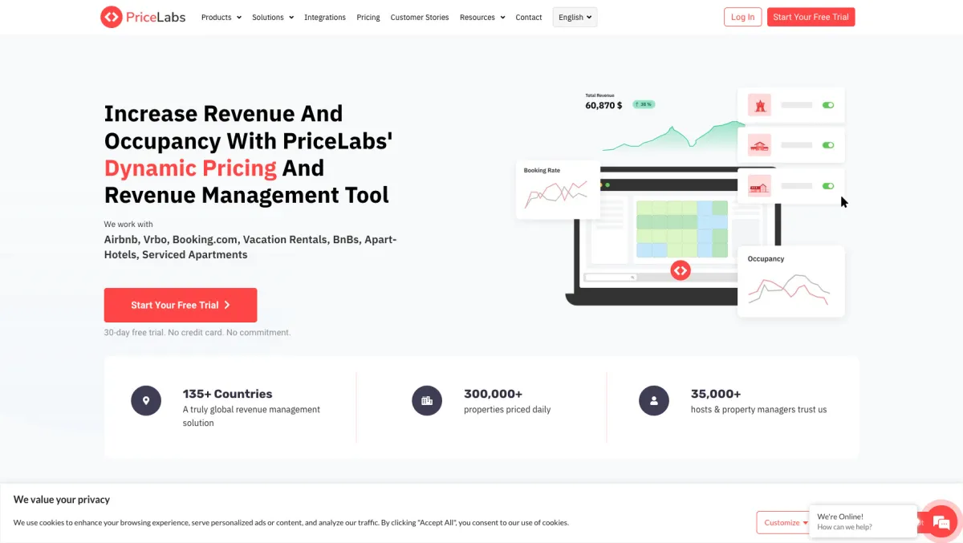Click the person icon beside 35,000+ hosts
The width and height of the screenshot is (963, 543).
654,399
